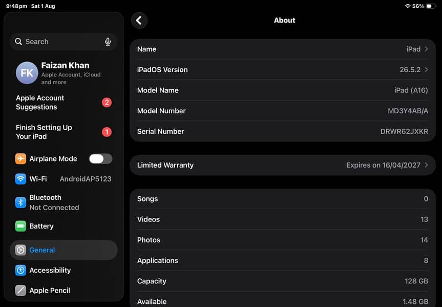Tap Finish Setting Up Your iPad
442x307 pixels.
tap(64, 132)
